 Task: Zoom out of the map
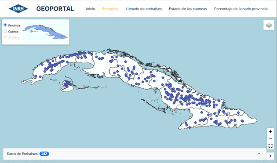point(270,139)
